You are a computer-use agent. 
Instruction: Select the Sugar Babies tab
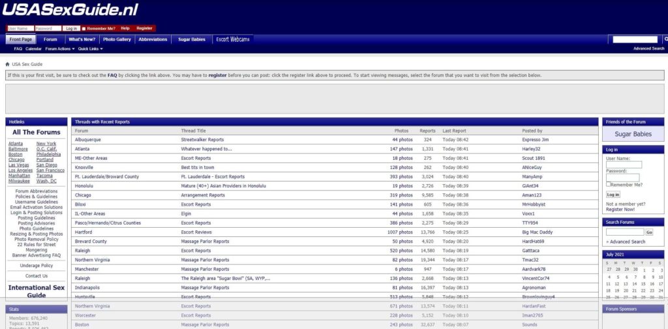(x=191, y=40)
